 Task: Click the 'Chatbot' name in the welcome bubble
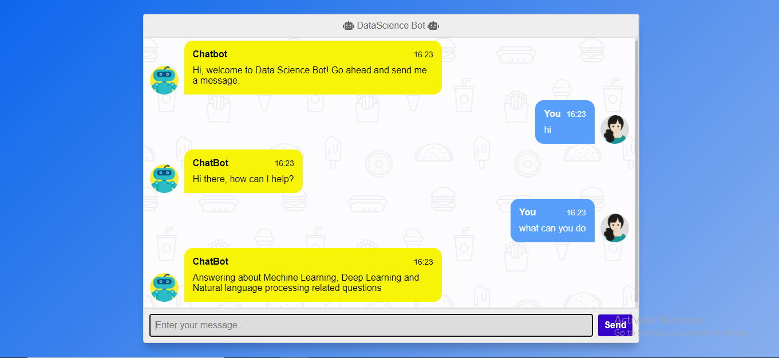(x=210, y=54)
